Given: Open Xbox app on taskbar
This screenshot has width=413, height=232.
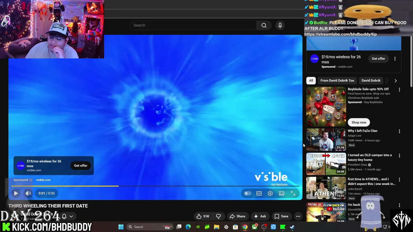Looking at the screenshot, I should pos(254,227).
